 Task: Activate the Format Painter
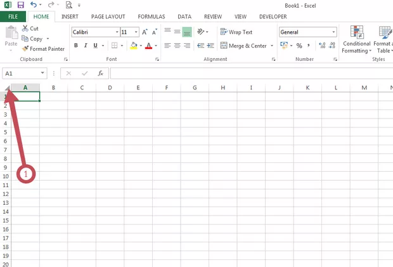point(43,49)
